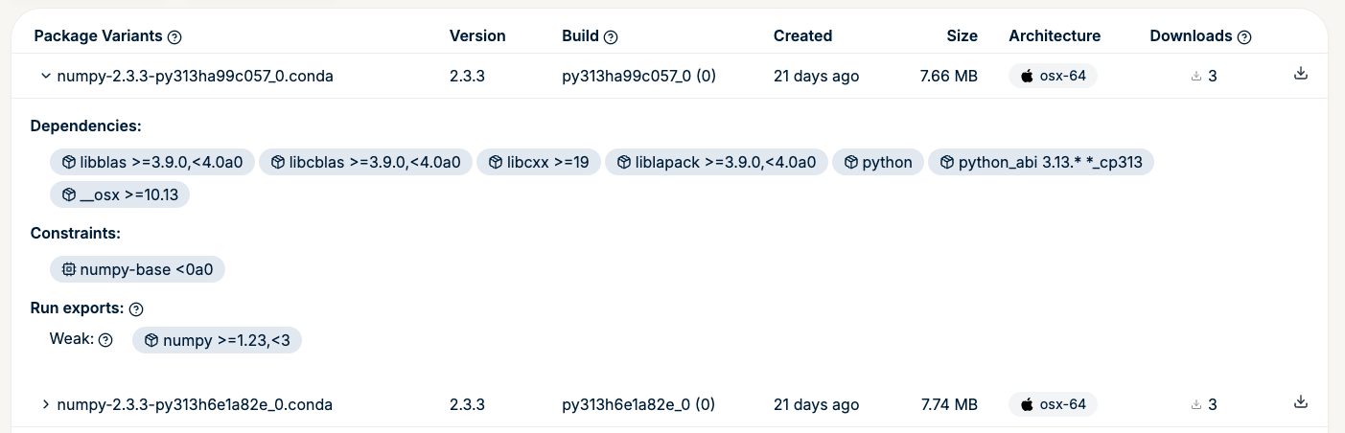Viewport: 1345px width, 433px height.
Task: Open the libcxx >=19 dependency chip
Action: click(x=539, y=162)
